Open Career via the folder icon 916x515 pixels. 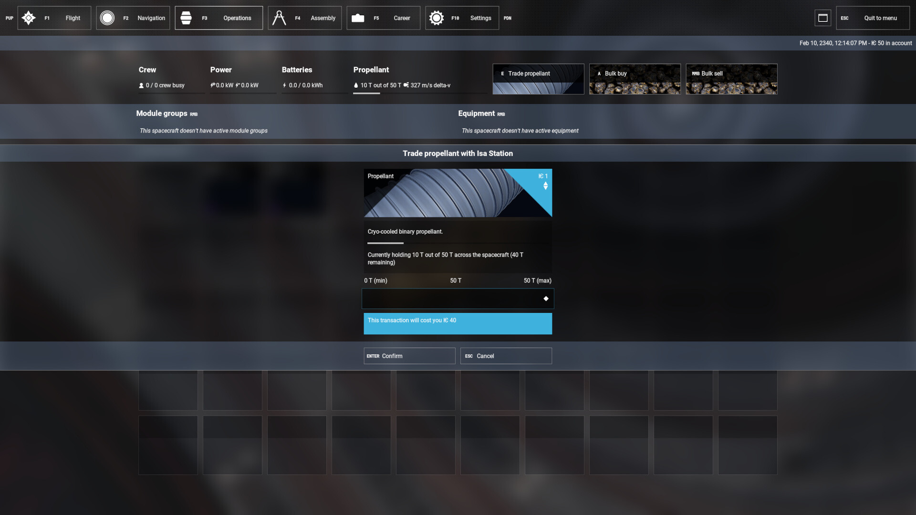click(x=358, y=18)
